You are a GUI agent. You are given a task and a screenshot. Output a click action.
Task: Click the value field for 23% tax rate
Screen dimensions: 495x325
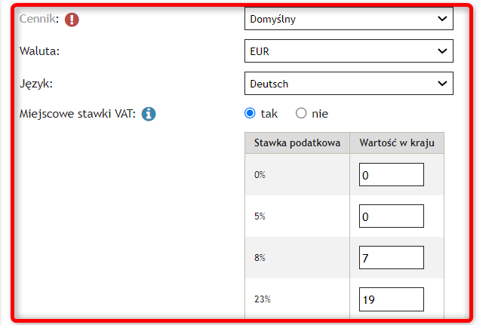pos(392,299)
